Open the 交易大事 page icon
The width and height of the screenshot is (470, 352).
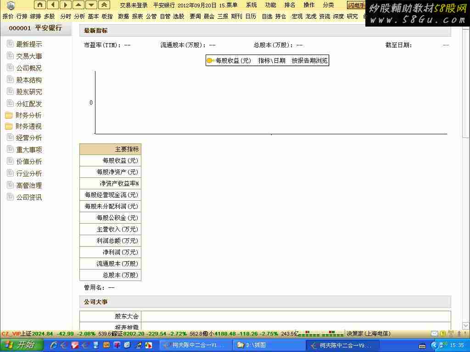[10, 55]
